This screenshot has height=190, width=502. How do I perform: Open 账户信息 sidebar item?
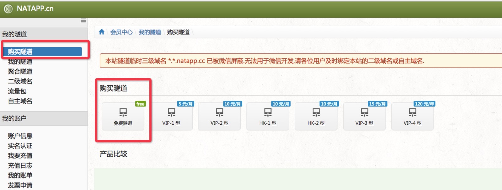tap(20, 136)
